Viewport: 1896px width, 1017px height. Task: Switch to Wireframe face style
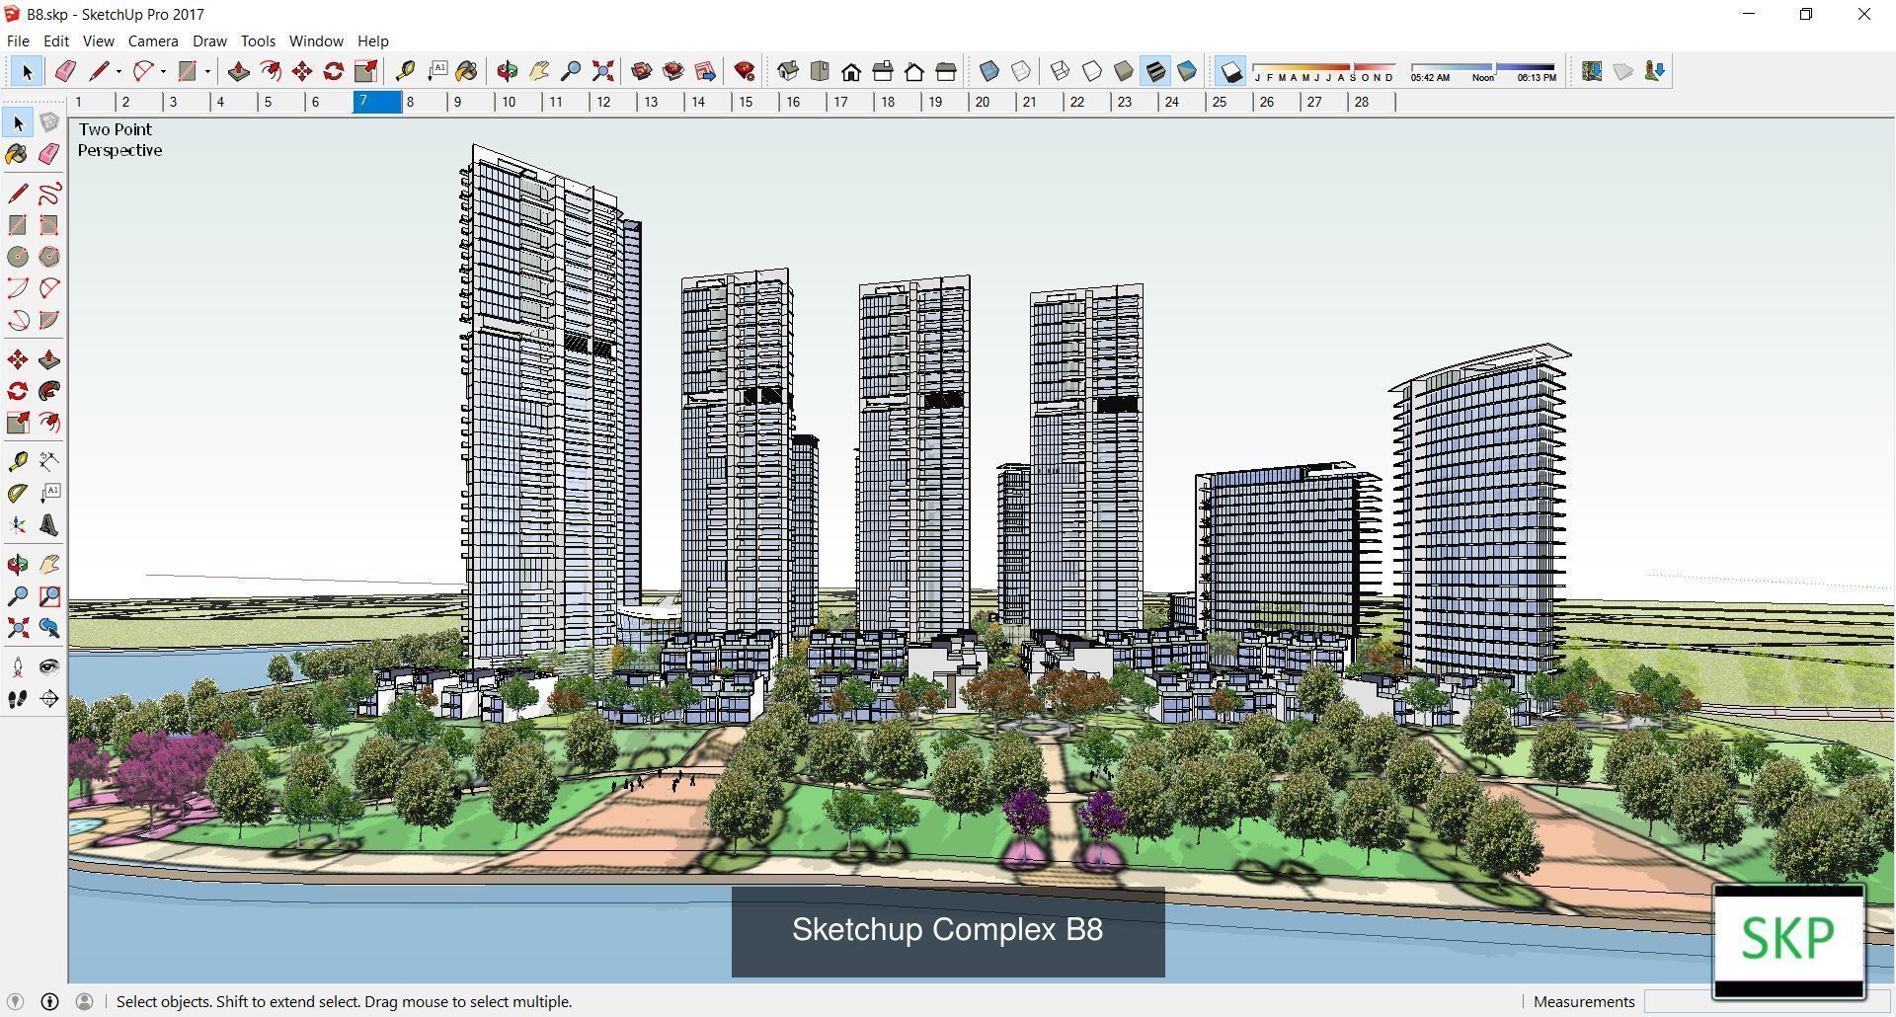click(x=1061, y=71)
